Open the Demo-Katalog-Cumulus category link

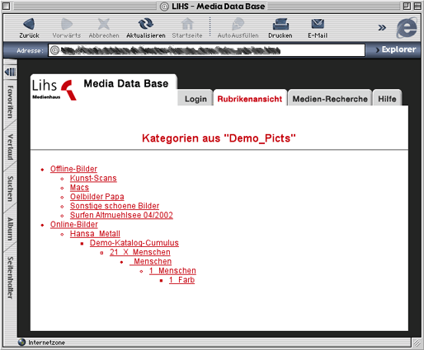134,243
